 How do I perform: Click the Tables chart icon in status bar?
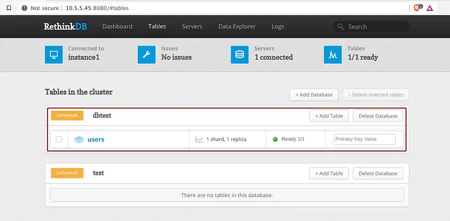click(x=333, y=55)
